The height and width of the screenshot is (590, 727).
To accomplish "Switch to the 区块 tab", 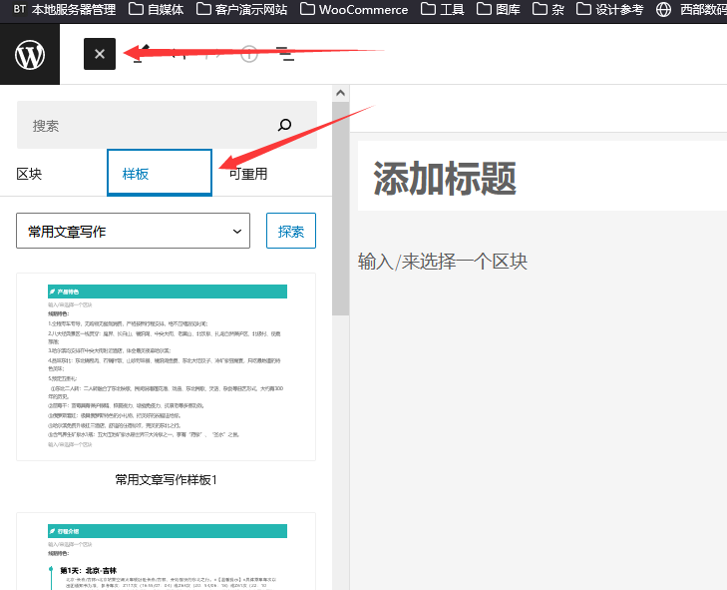I will tap(29, 174).
